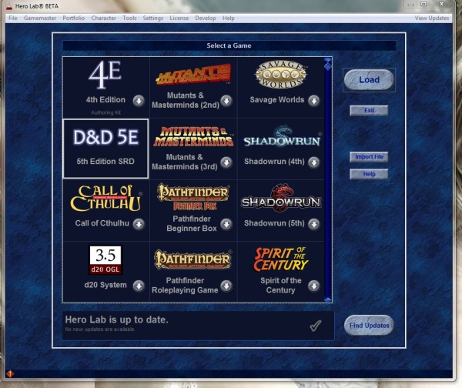Viewport: 462px width, 388px height.
Task: Select the Shadowrun 5th edition red dragon logo
Action: (x=281, y=198)
